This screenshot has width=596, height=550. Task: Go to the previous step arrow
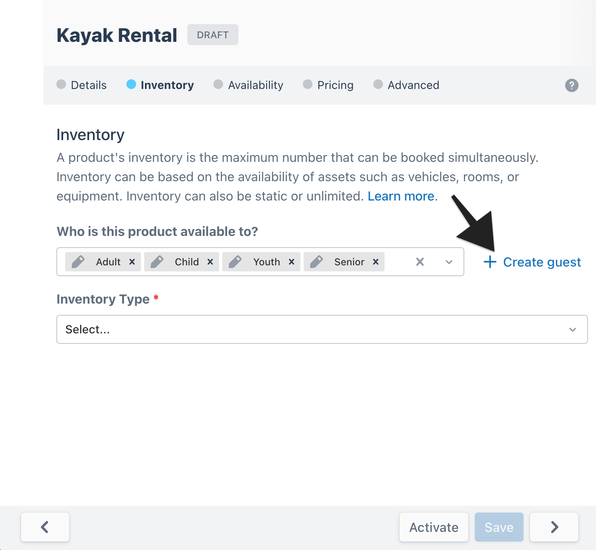click(45, 527)
